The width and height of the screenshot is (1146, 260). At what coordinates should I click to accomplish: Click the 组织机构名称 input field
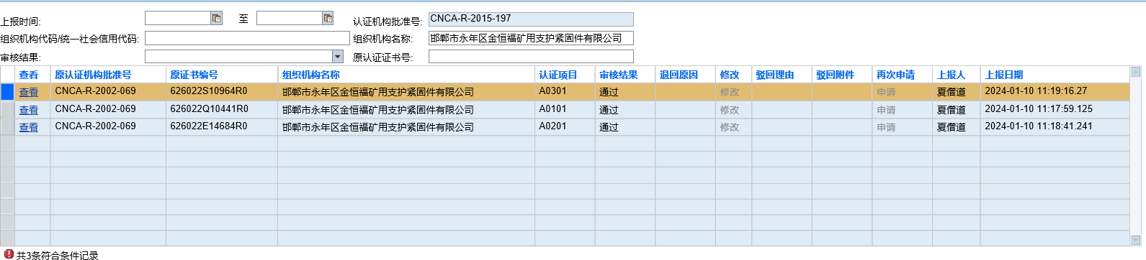pyautogui.click(x=531, y=38)
